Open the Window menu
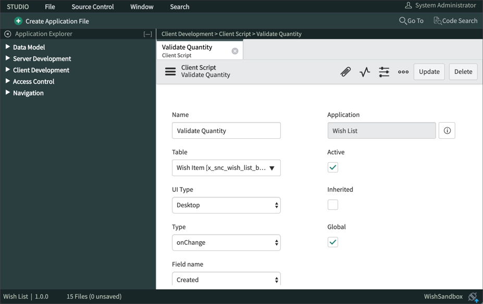The width and height of the screenshot is (483, 304). point(142,7)
